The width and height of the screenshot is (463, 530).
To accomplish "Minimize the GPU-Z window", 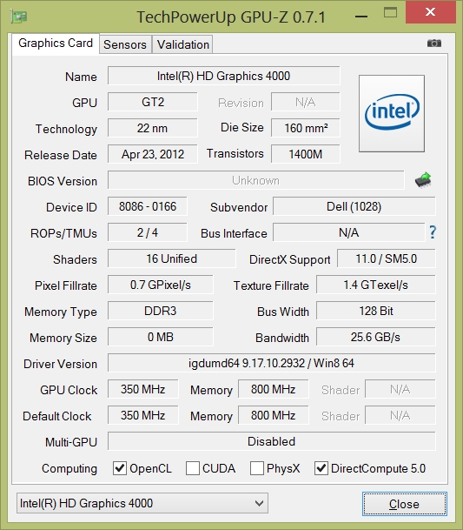I will coord(361,17).
